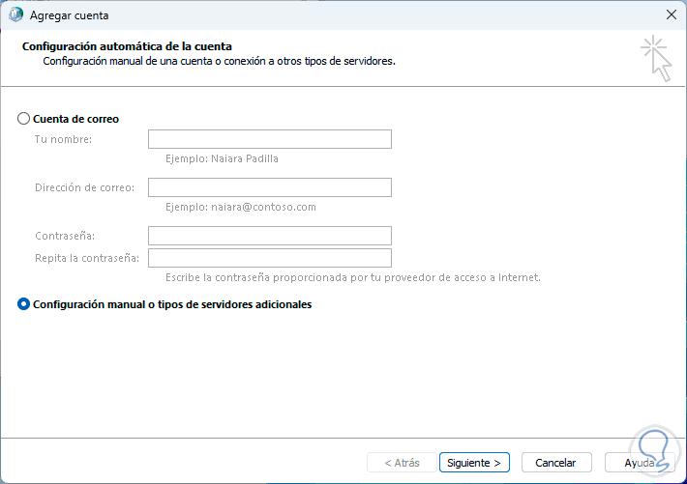Close the Agregar cuenta dialog
687x484 pixels.
coord(671,15)
